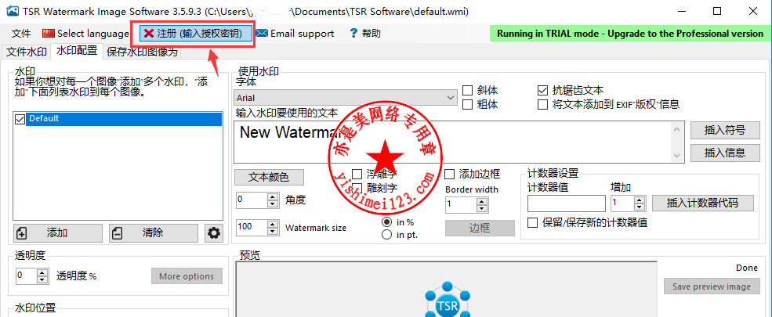The image size is (772, 317).
Task: Enable 将文本添加到 EXIF 版权信息 checkbox
Action: [x=542, y=104]
